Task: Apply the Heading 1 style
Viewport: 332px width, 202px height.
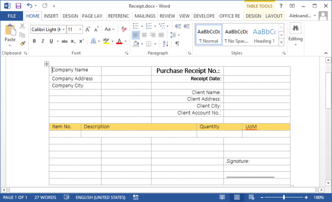Action: click(x=264, y=35)
